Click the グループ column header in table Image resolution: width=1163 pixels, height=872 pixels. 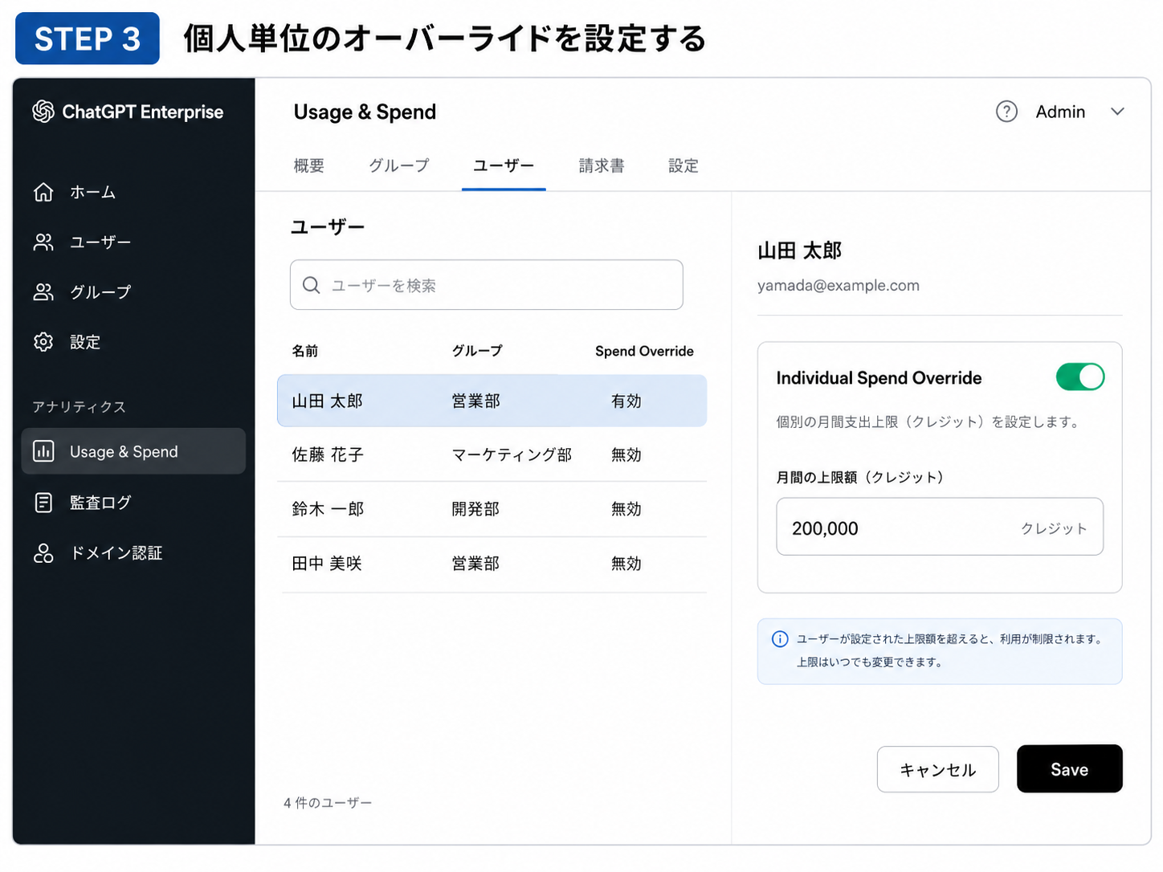pos(477,351)
